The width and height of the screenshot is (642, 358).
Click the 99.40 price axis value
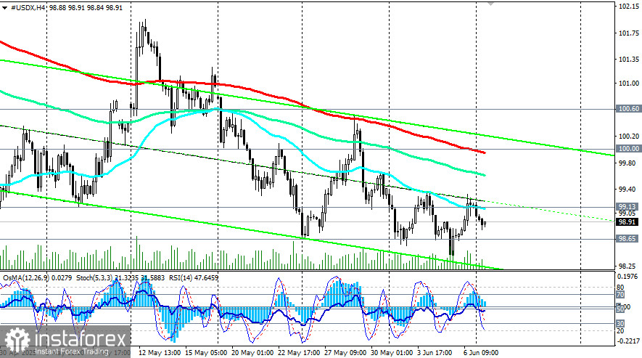coord(627,190)
